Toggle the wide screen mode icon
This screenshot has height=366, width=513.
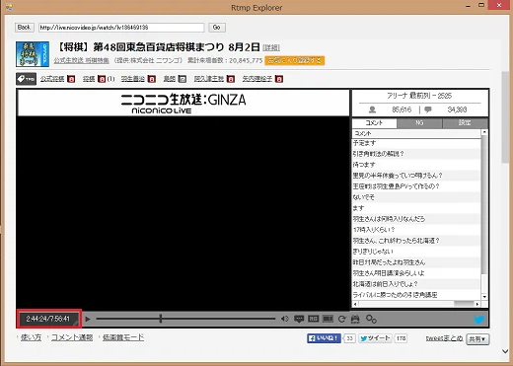tap(328, 319)
